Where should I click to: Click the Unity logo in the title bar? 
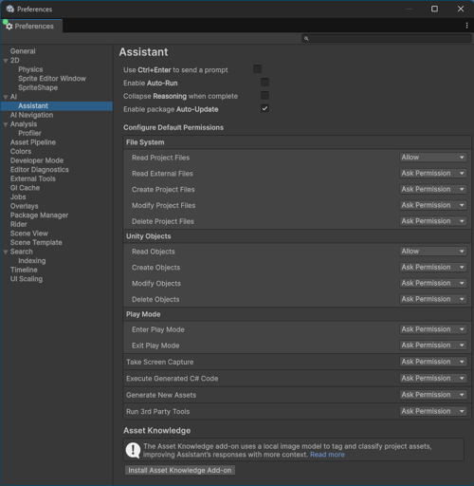pyautogui.click(x=10, y=9)
